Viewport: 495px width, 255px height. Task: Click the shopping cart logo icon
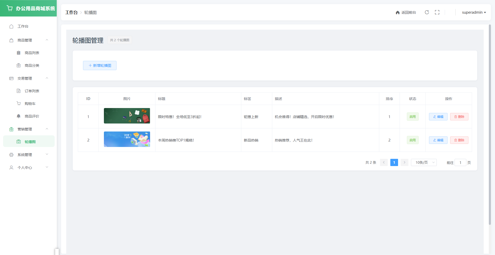click(10, 8)
